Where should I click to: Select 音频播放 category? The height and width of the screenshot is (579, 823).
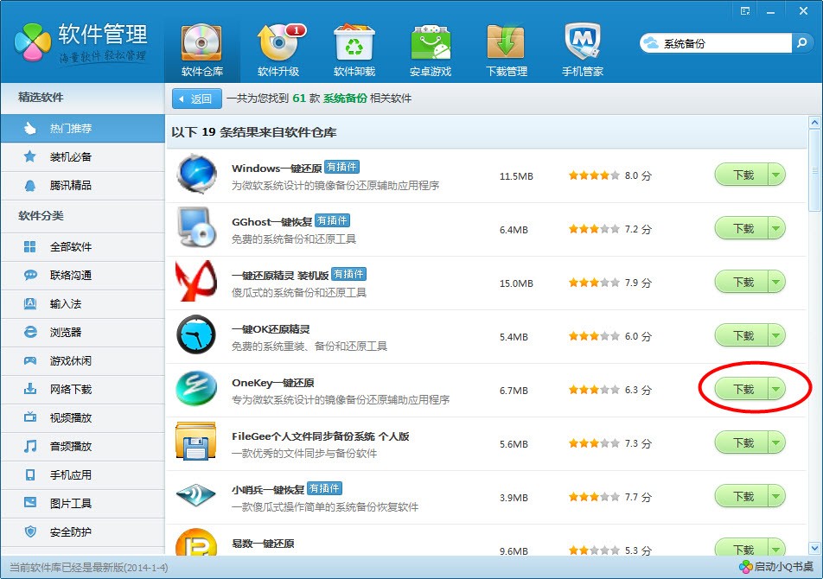83,446
